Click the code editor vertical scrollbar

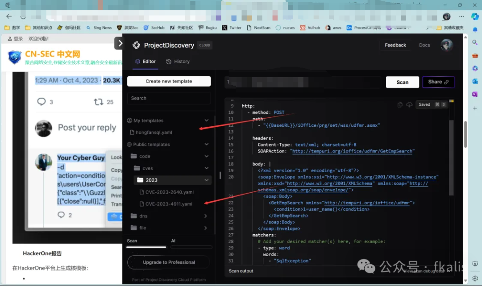point(451,158)
